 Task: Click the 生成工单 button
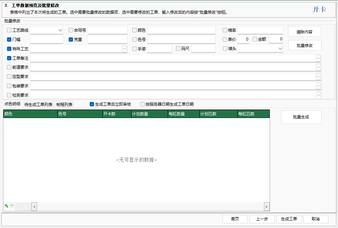(289, 219)
